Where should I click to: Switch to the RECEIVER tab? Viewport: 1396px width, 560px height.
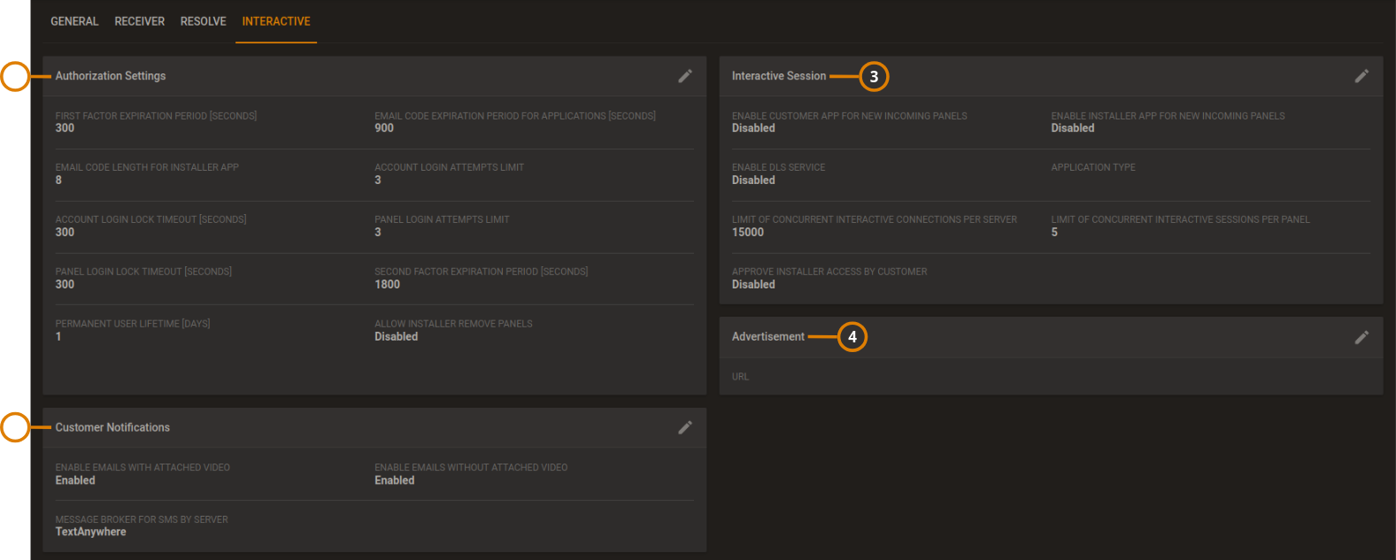[140, 21]
